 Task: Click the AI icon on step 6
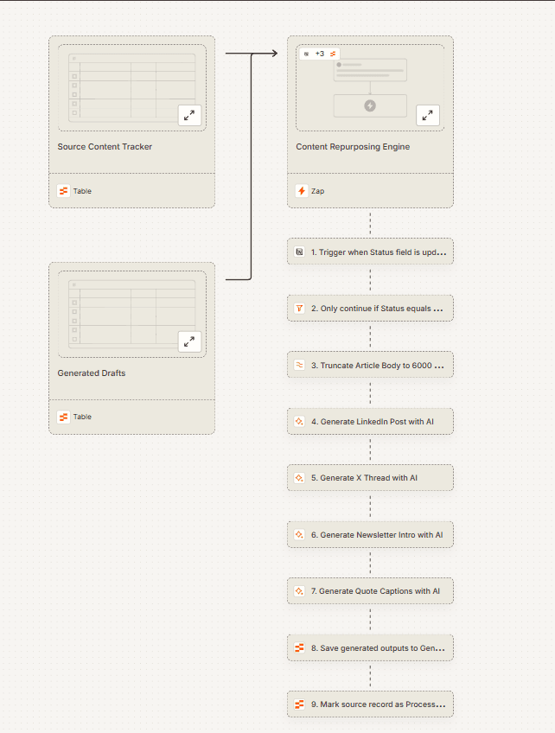click(x=299, y=535)
